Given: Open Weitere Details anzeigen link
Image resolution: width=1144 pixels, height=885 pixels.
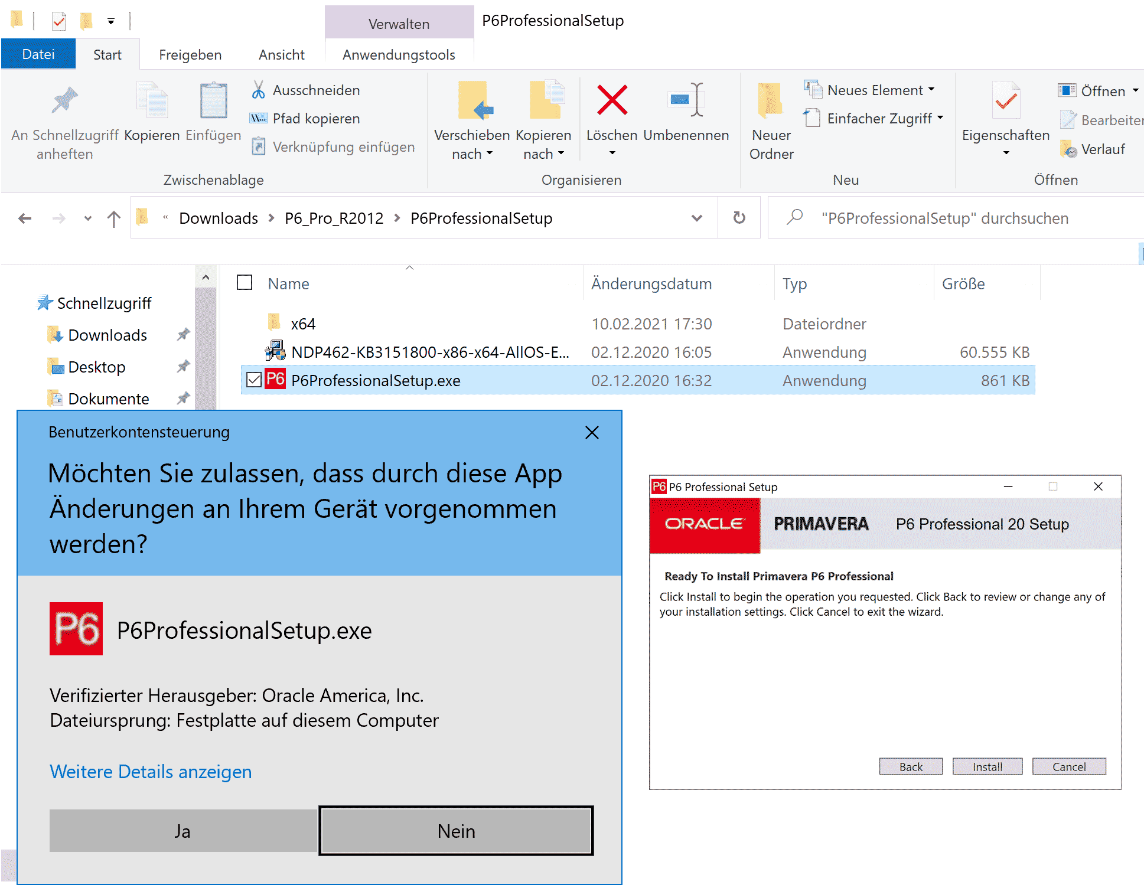Looking at the screenshot, I should click(151, 772).
